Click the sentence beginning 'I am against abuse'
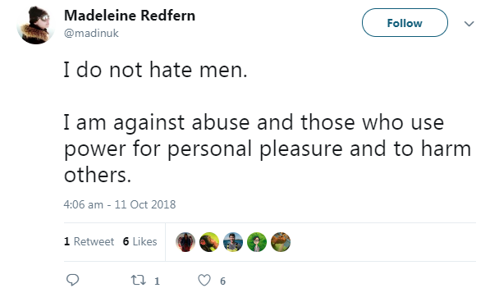This screenshot has height=302, width=499. tap(268, 149)
